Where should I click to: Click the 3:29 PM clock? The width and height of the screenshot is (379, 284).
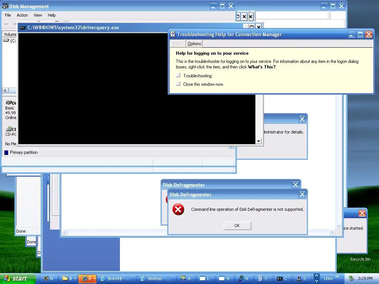pos(365,278)
